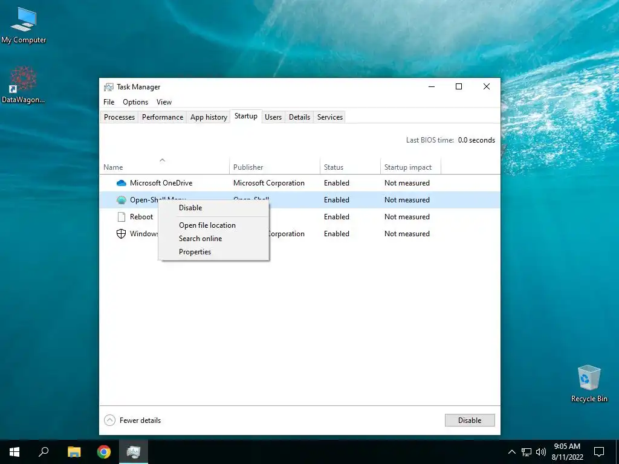Select the Startup tab
The height and width of the screenshot is (464, 619).
[246, 117]
